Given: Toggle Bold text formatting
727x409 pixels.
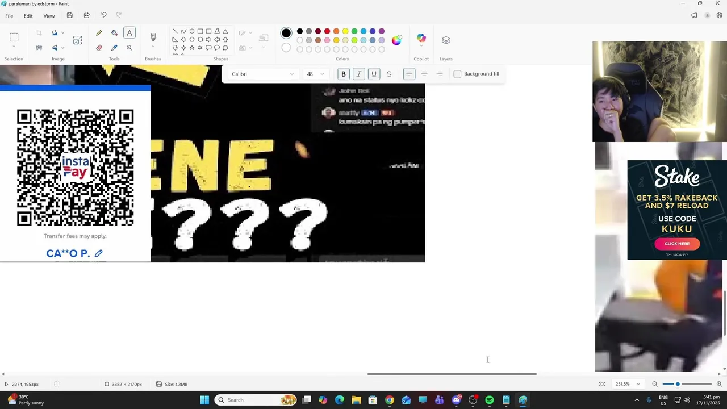Looking at the screenshot, I should (x=343, y=74).
